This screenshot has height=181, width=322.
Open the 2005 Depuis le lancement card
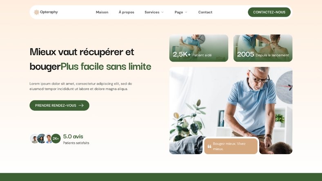pyautogui.click(x=263, y=48)
